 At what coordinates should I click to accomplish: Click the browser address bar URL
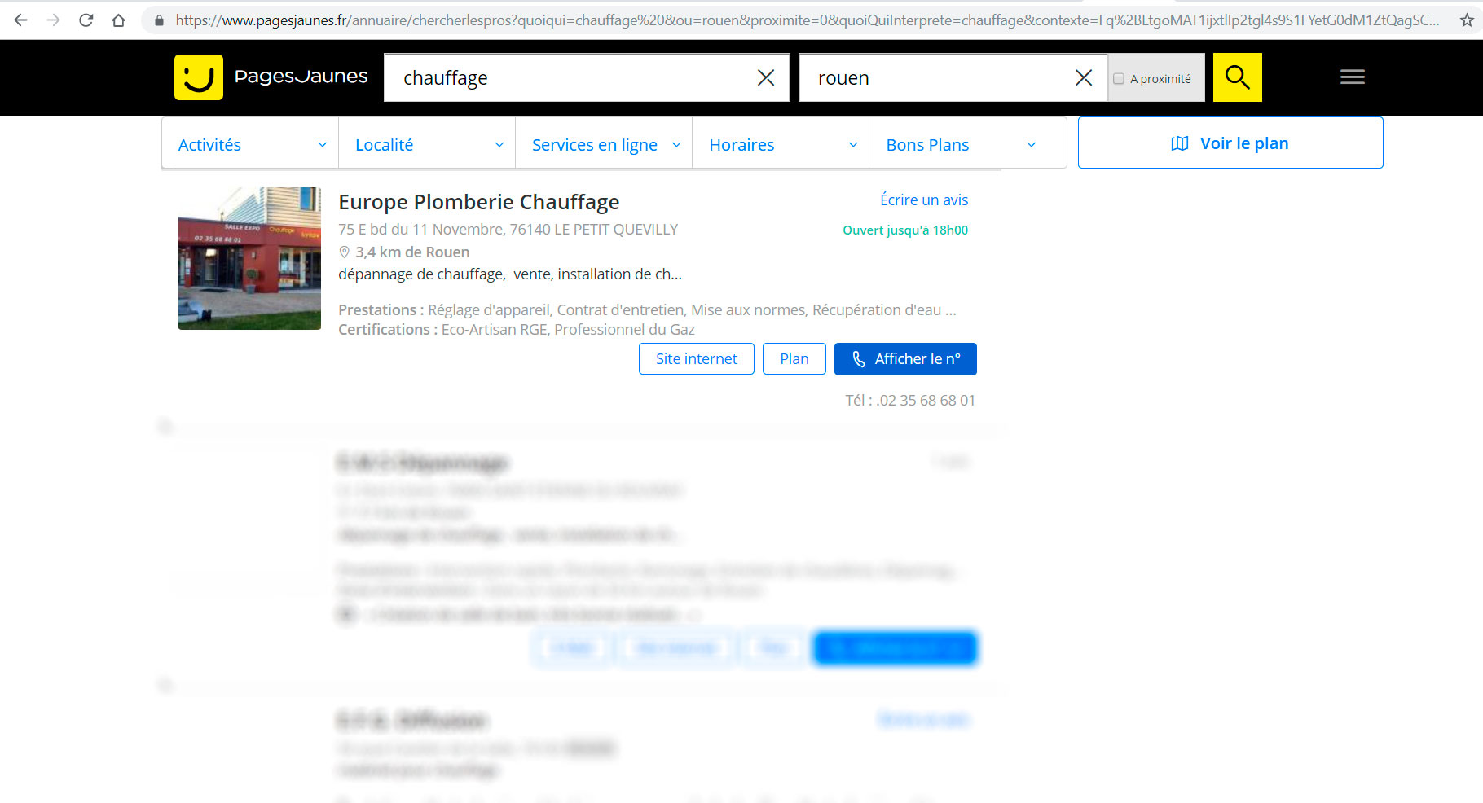tap(807, 20)
